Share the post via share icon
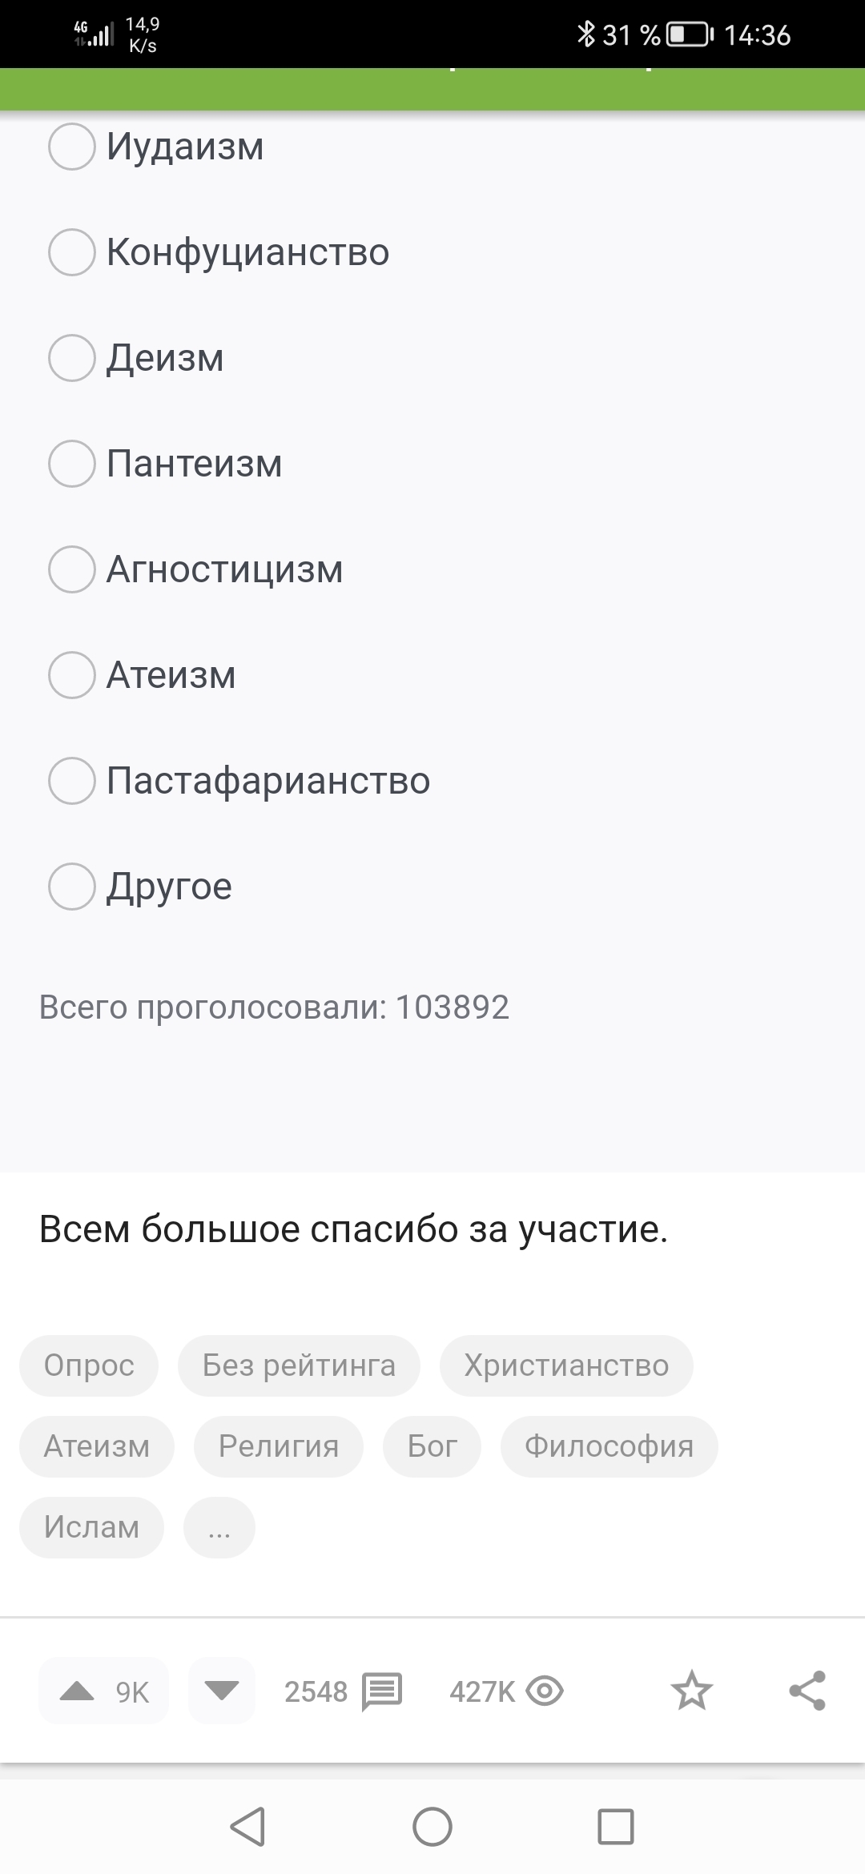The height and width of the screenshot is (1874, 865). [807, 1691]
